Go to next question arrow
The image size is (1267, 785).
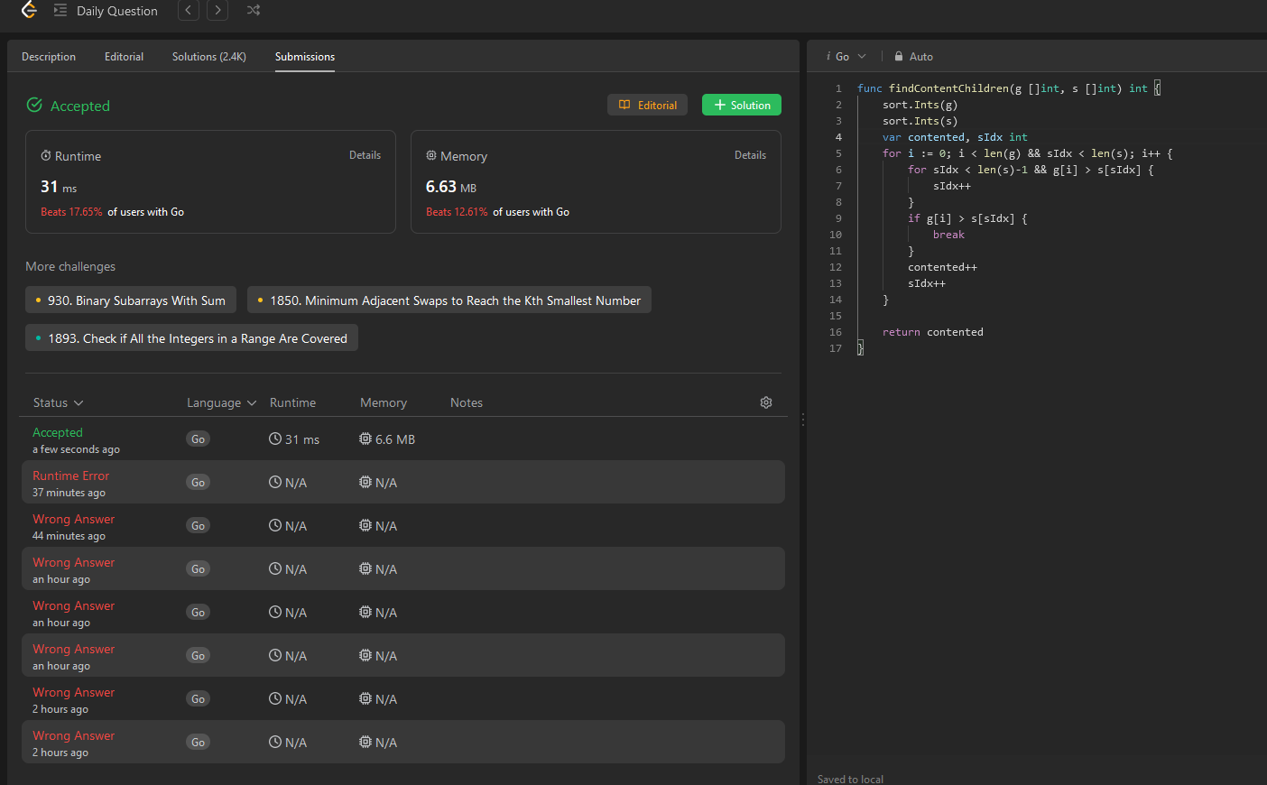click(x=217, y=10)
